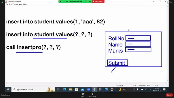This screenshot has width=174, height=98.
Task: Click the horizontal scrollbar left arrow
Action: click(6, 83)
